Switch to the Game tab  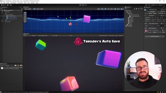(26, 34)
